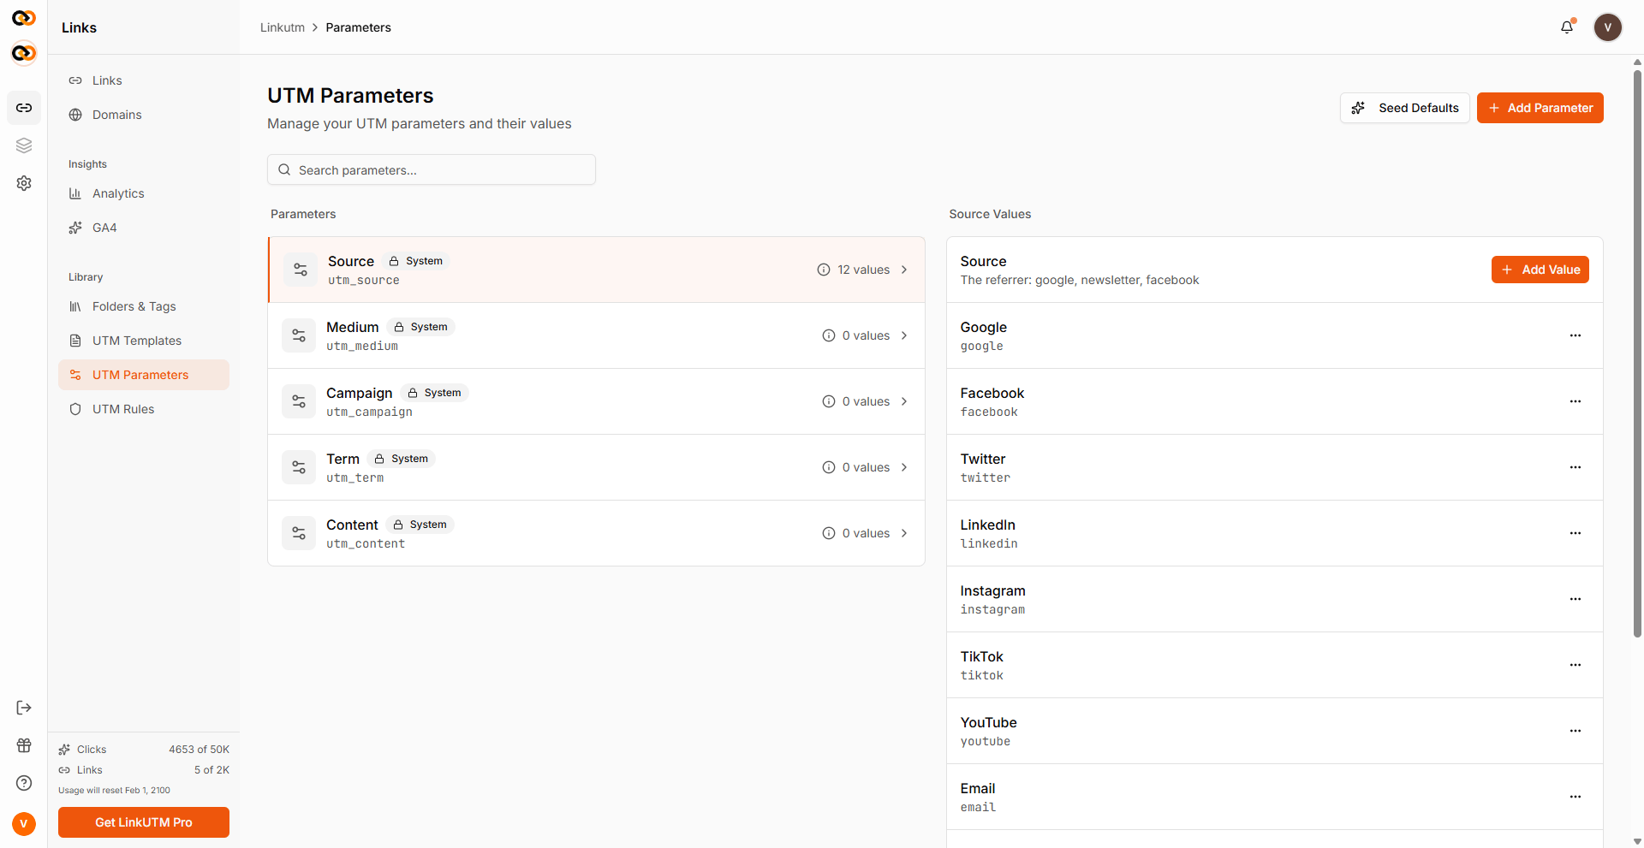Click the Parameters breadcrumb
This screenshot has height=848, width=1644.
coord(358,27)
